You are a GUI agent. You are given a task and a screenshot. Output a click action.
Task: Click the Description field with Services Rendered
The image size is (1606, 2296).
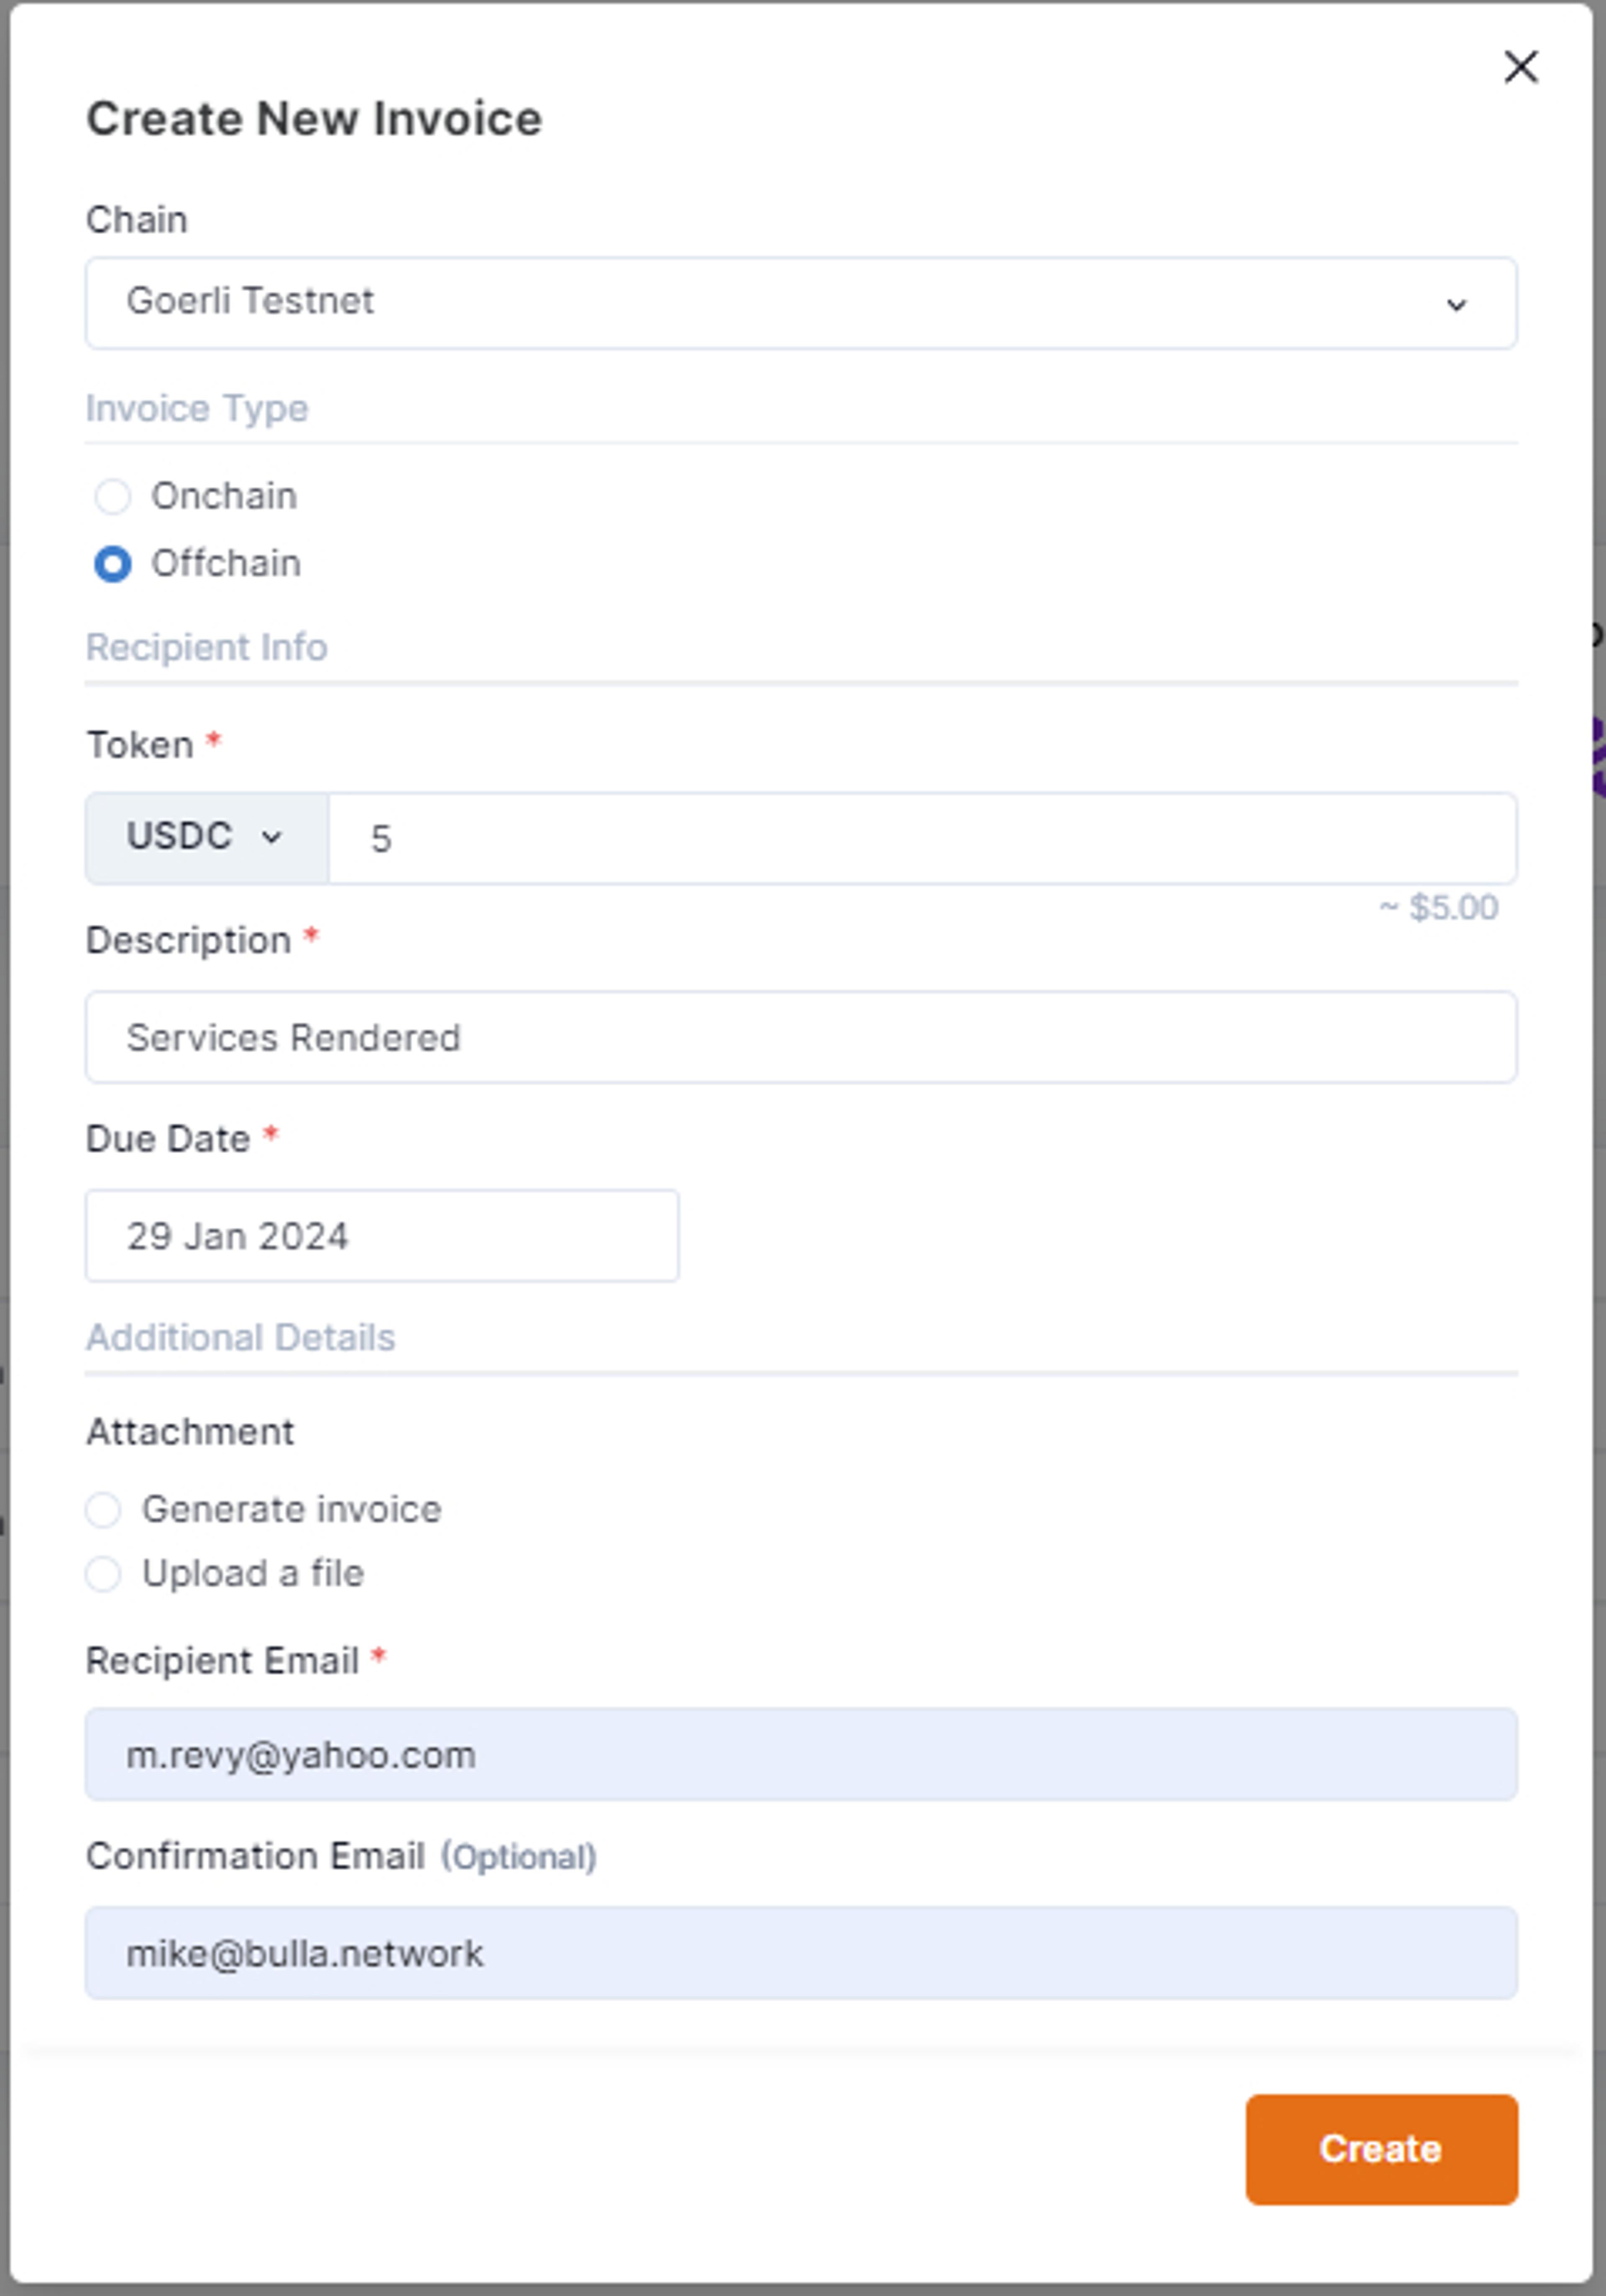point(800,1037)
